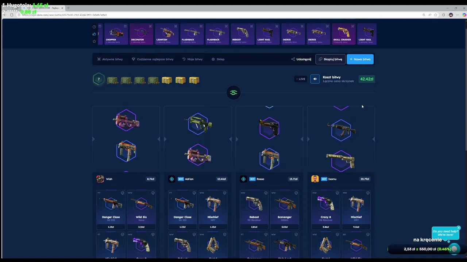This screenshot has height=262, width=467.
Task: Open the help chat bubble icon
Action: click(x=454, y=249)
